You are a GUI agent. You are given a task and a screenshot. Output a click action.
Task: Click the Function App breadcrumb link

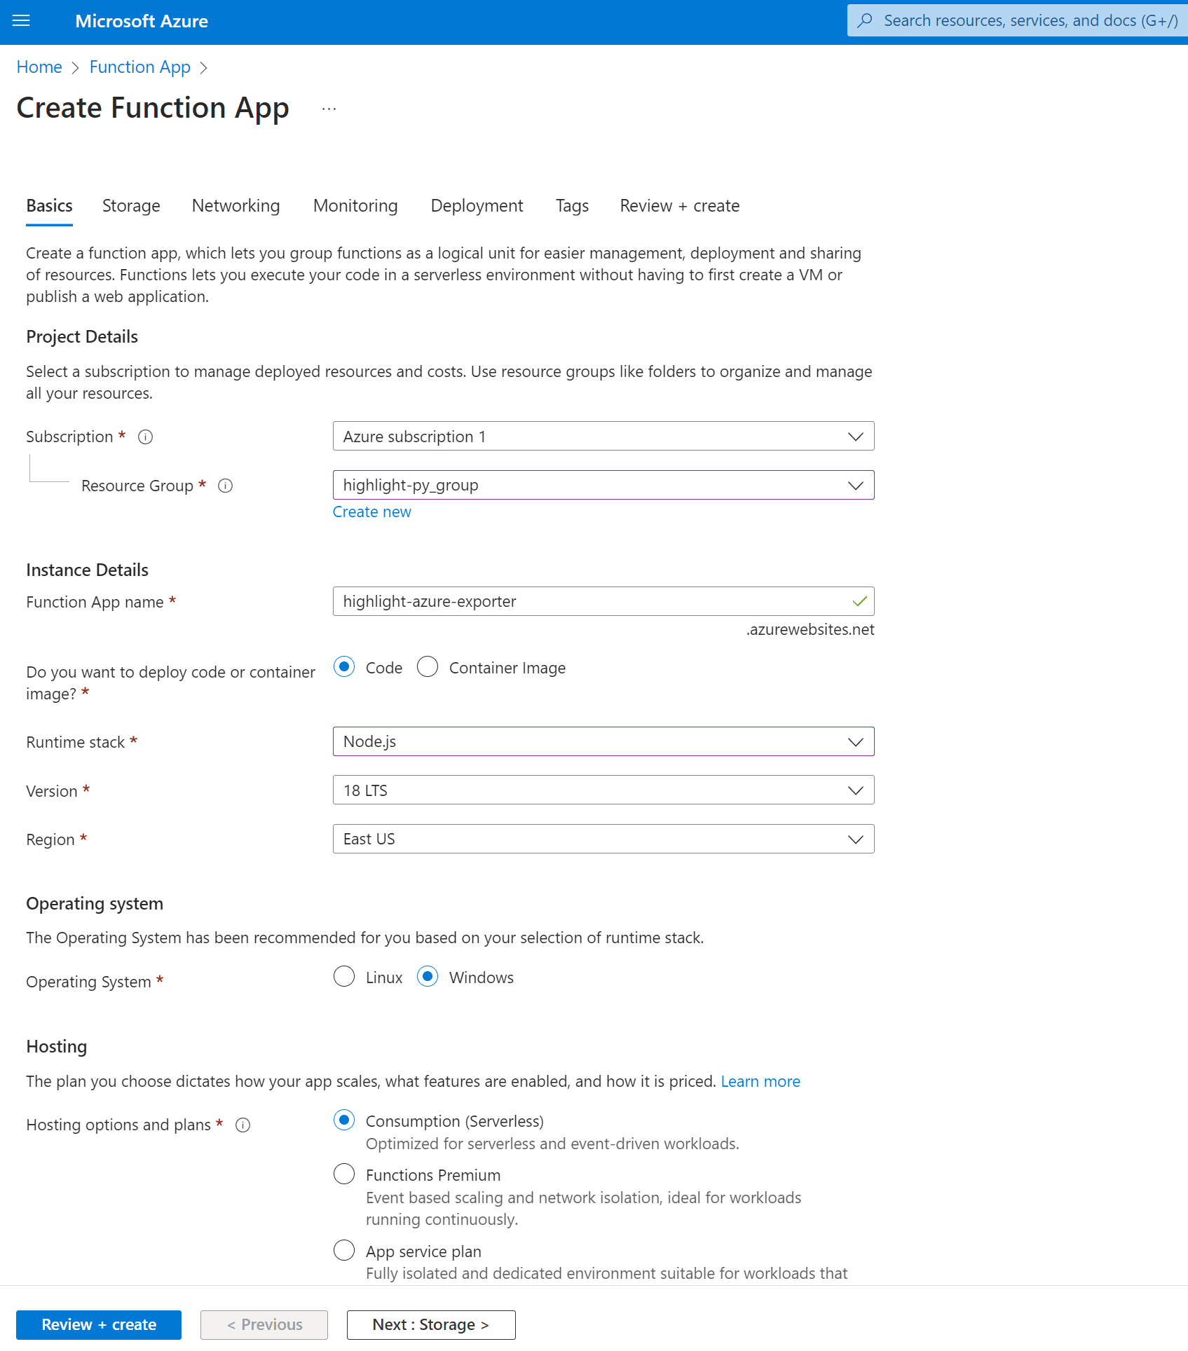140,67
